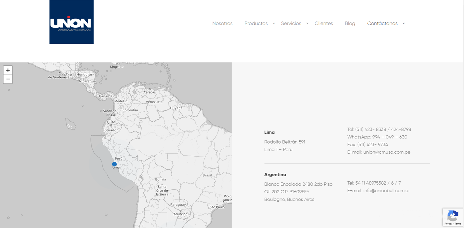Expand the Servicios dropdown arrow
The height and width of the screenshot is (228, 464).
point(307,23)
